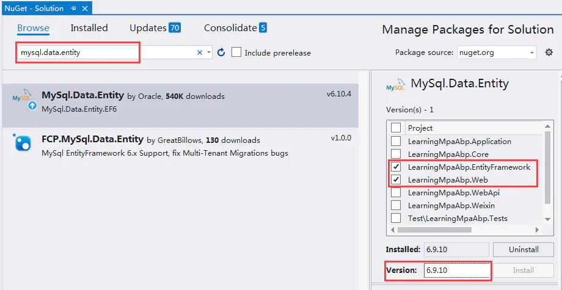Screen dimensions: 562x290
Task: Close the NuGet - Solution tab
Action: tap(85, 8)
